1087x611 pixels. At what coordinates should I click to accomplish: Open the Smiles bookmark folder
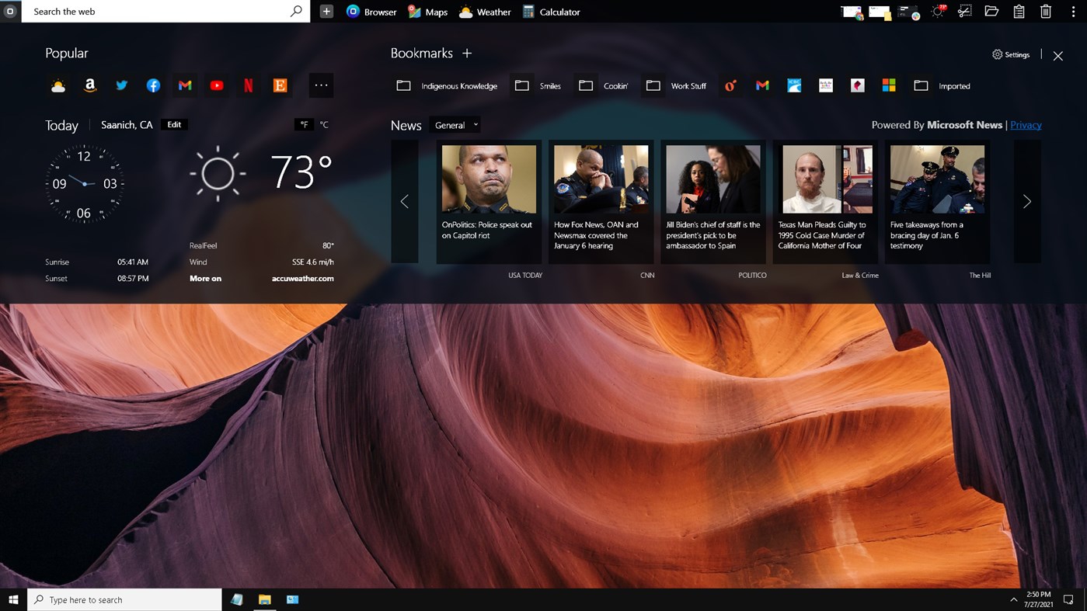[x=538, y=85]
